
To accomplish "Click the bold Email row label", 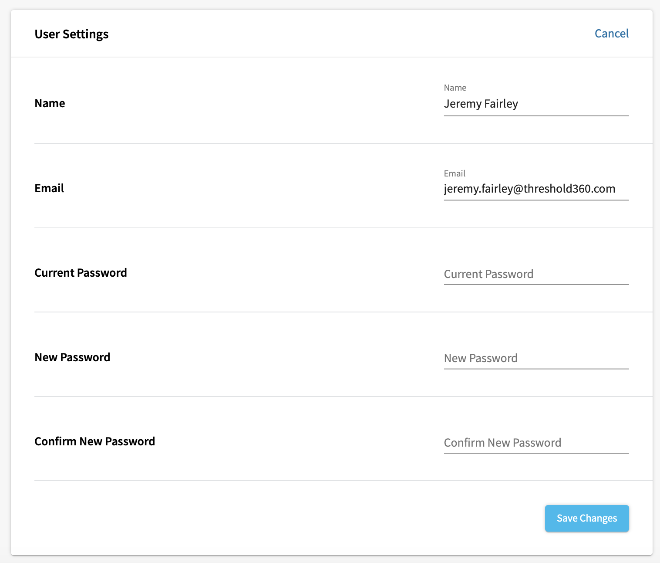I will point(49,188).
